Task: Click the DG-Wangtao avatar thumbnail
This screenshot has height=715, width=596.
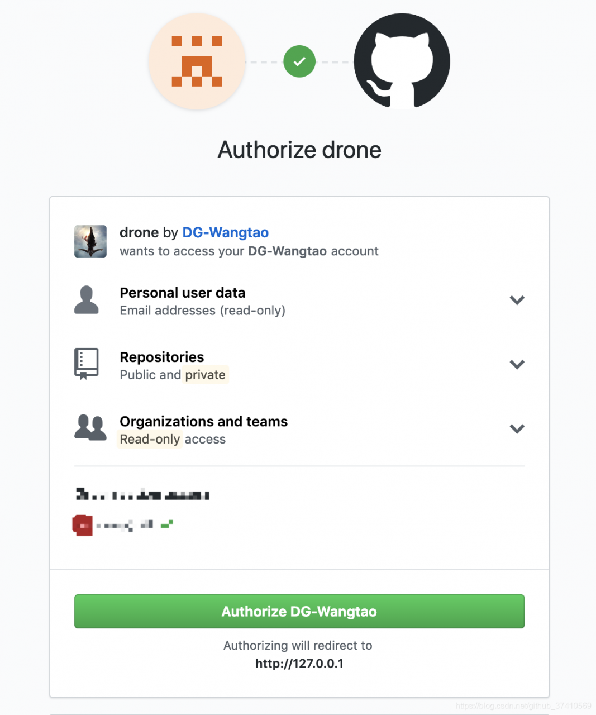Action: [90, 241]
